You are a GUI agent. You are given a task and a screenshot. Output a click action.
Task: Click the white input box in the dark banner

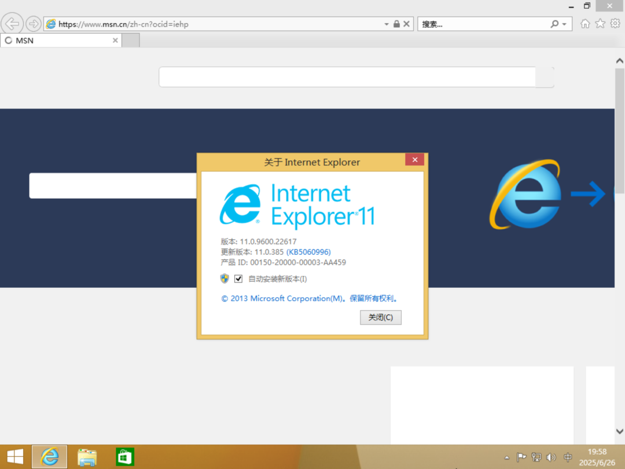pos(113,185)
